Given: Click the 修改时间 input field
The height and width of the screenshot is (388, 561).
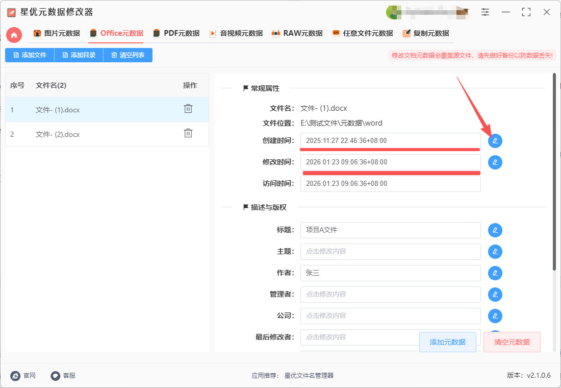Looking at the screenshot, I should pyautogui.click(x=390, y=162).
